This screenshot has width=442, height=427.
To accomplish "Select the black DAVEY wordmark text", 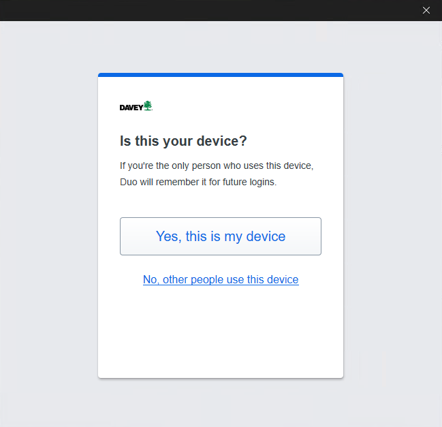I will [131, 108].
